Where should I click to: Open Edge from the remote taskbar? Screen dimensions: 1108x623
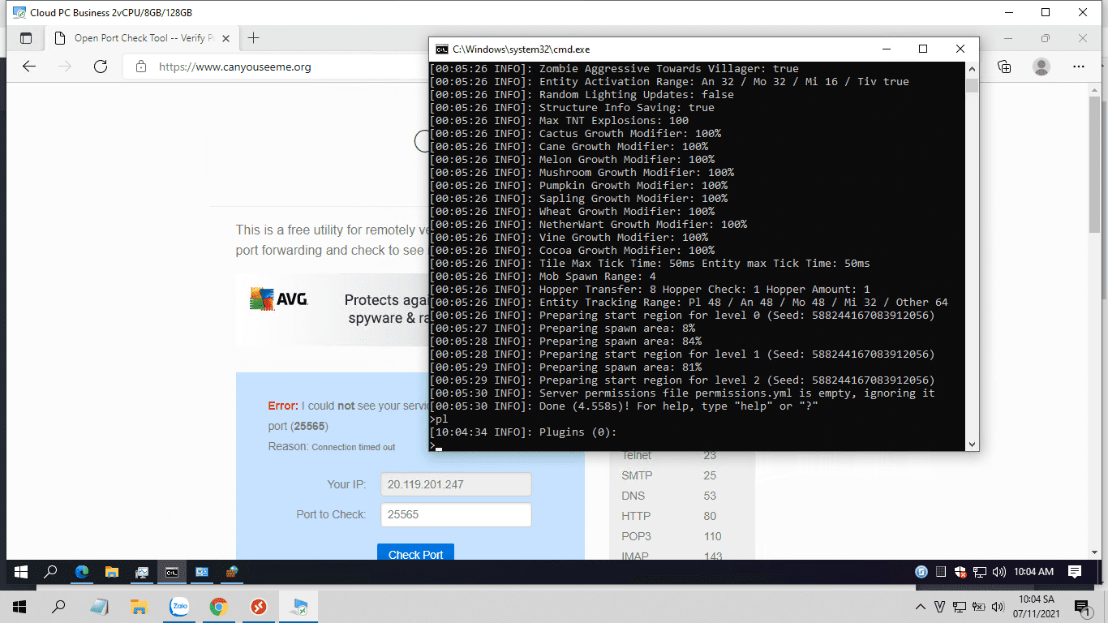82,572
